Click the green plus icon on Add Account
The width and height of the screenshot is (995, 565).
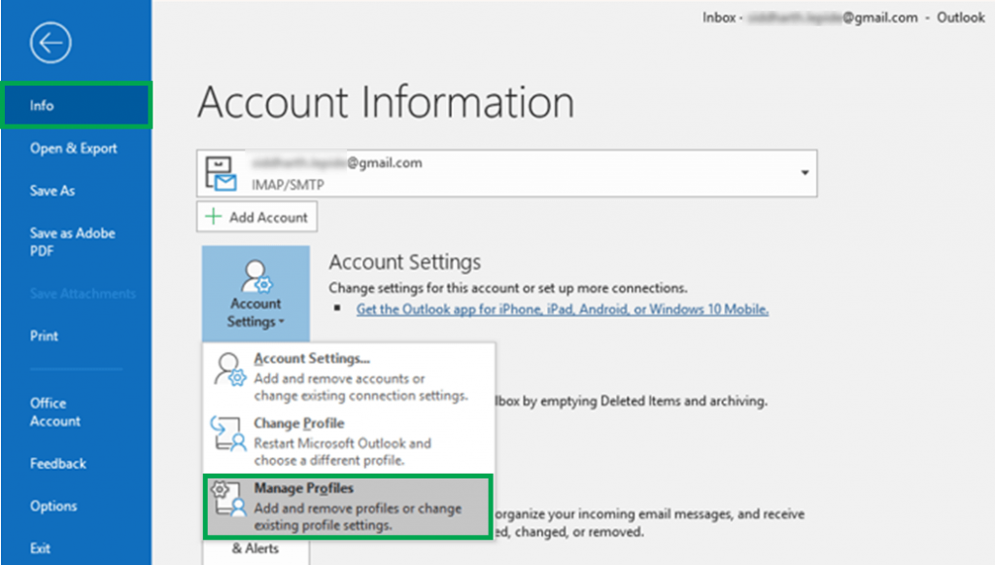[x=214, y=216]
